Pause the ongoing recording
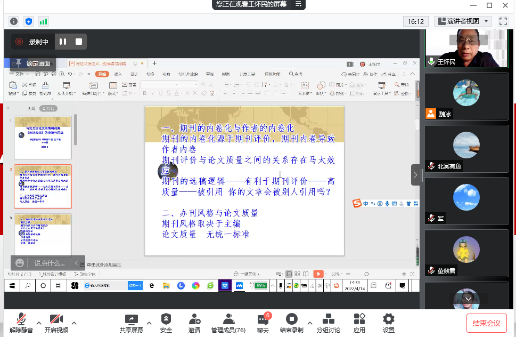The height and width of the screenshot is (337, 516). [x=63, y=42]
